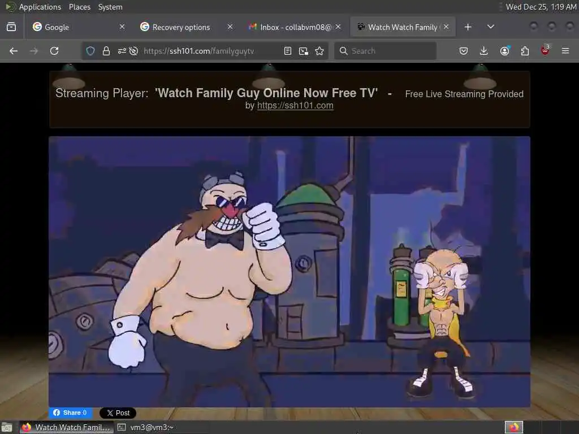Toggle reader view in address bar
This screenshot has height=434, width=579.
[288, 51]
